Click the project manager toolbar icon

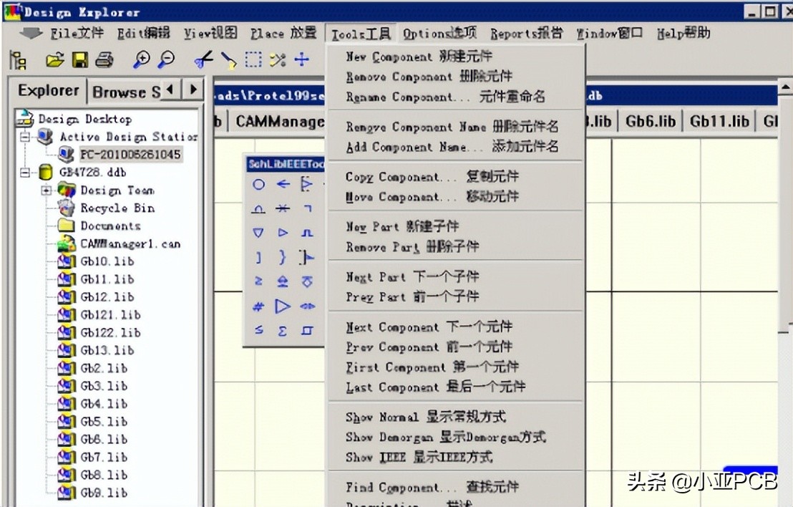[18, 60]
